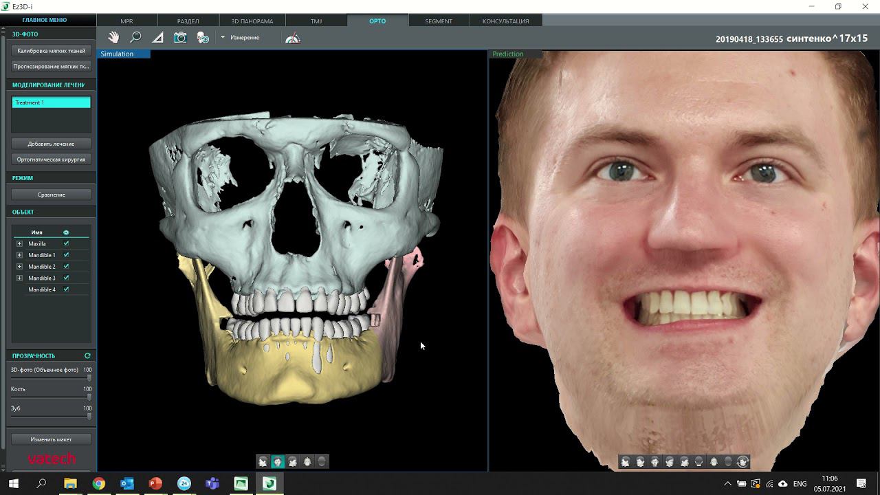This screenshot has width=880, height=495.
Task: Select the hand pan tool
Action: [x=113, y=38]
